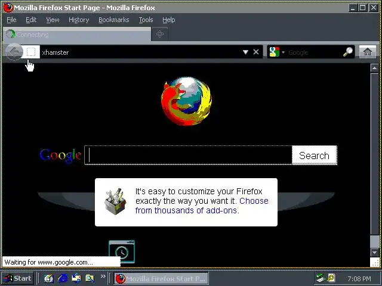This screenshot has width=382, height=286.
Task: Open the View menu
Action: 53,20
